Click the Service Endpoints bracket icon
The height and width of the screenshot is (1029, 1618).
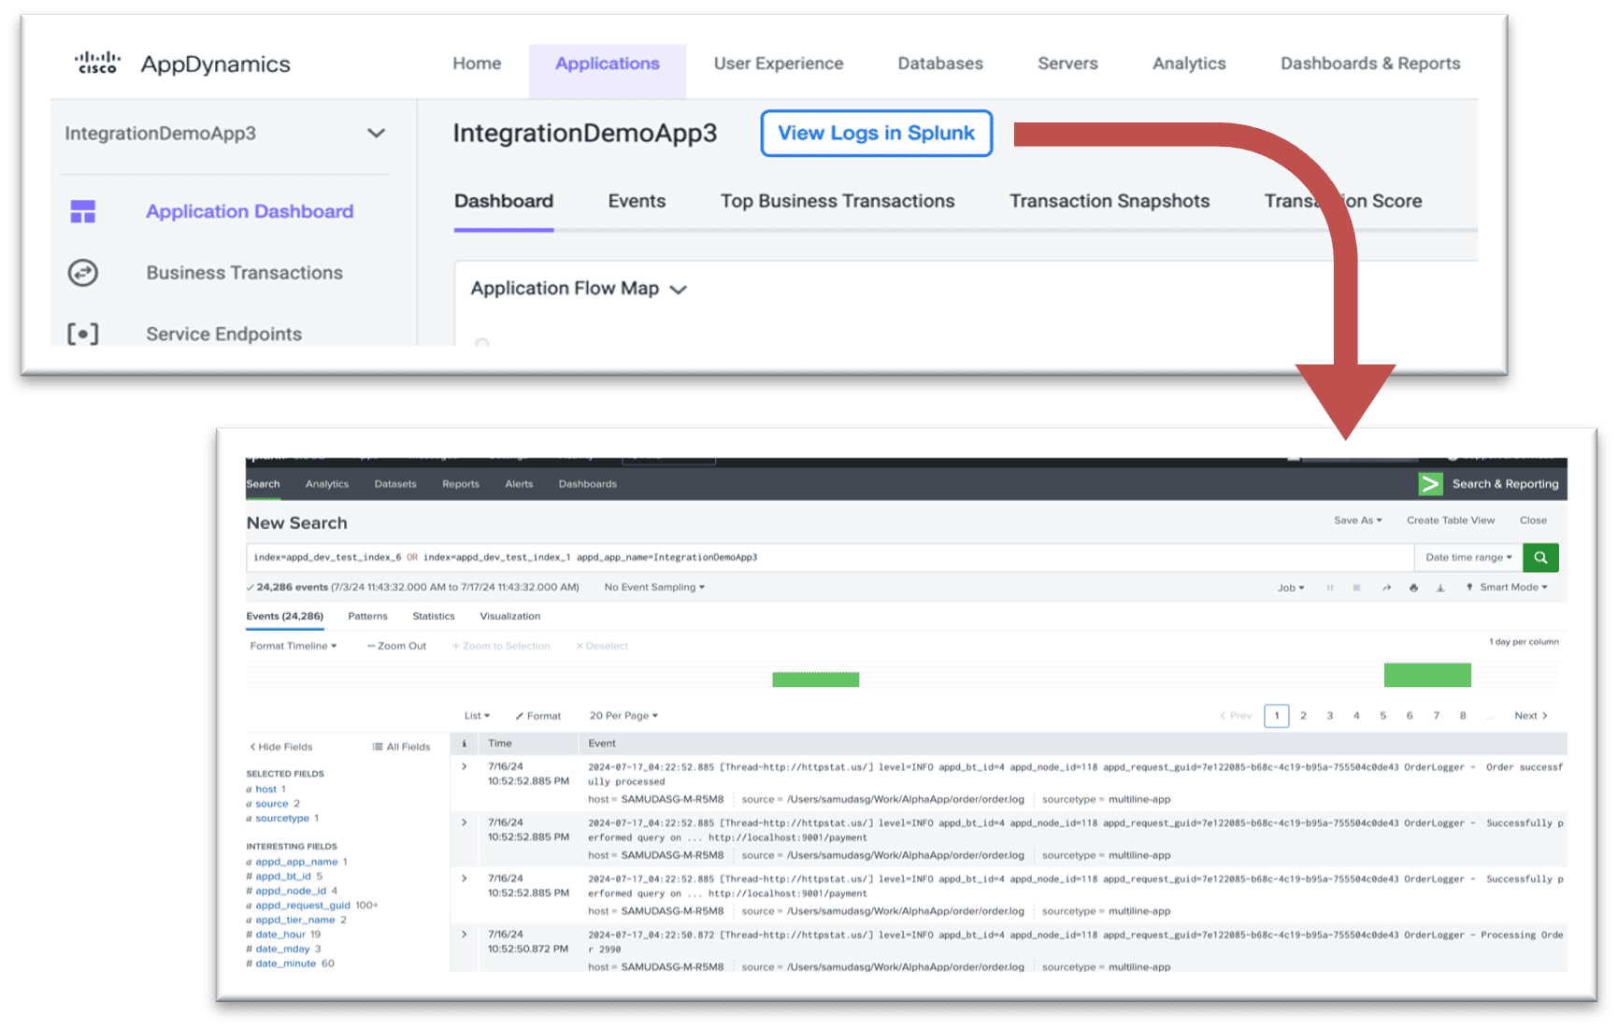[83, 334]
